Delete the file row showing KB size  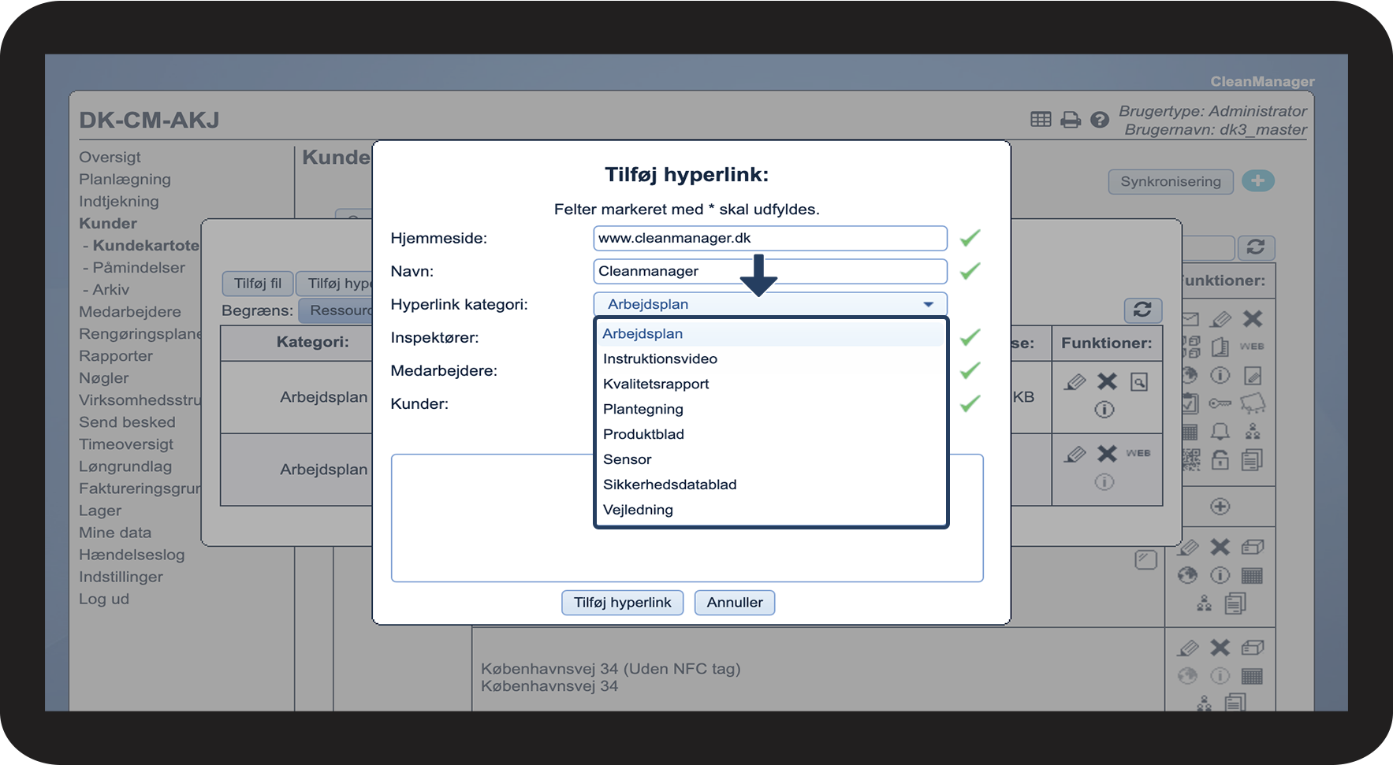1108,381
